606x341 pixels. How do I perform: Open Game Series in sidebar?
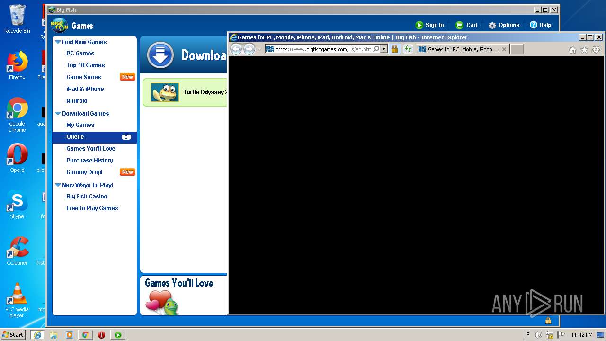[83, 77]
